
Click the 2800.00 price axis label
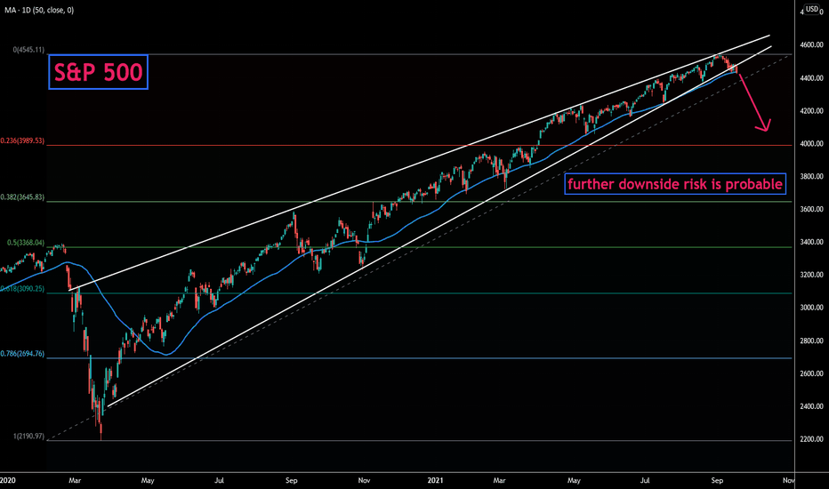(811, 341)
